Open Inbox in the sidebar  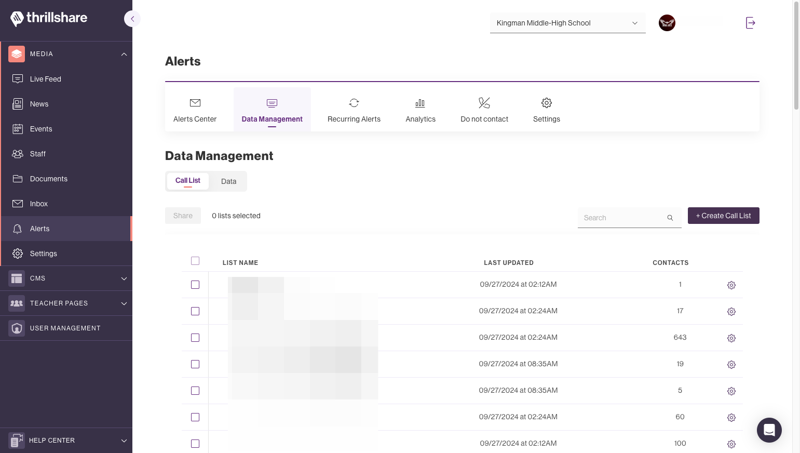(66, 204)
